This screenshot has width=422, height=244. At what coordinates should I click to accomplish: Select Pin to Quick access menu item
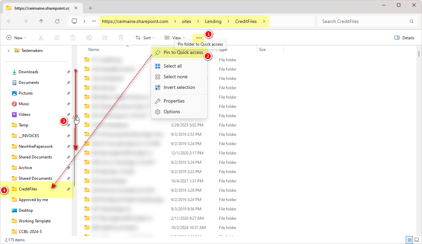pos(183,52)
